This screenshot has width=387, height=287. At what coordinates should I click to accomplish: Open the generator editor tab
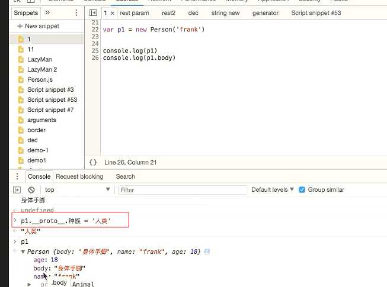[x=266, y=13]
